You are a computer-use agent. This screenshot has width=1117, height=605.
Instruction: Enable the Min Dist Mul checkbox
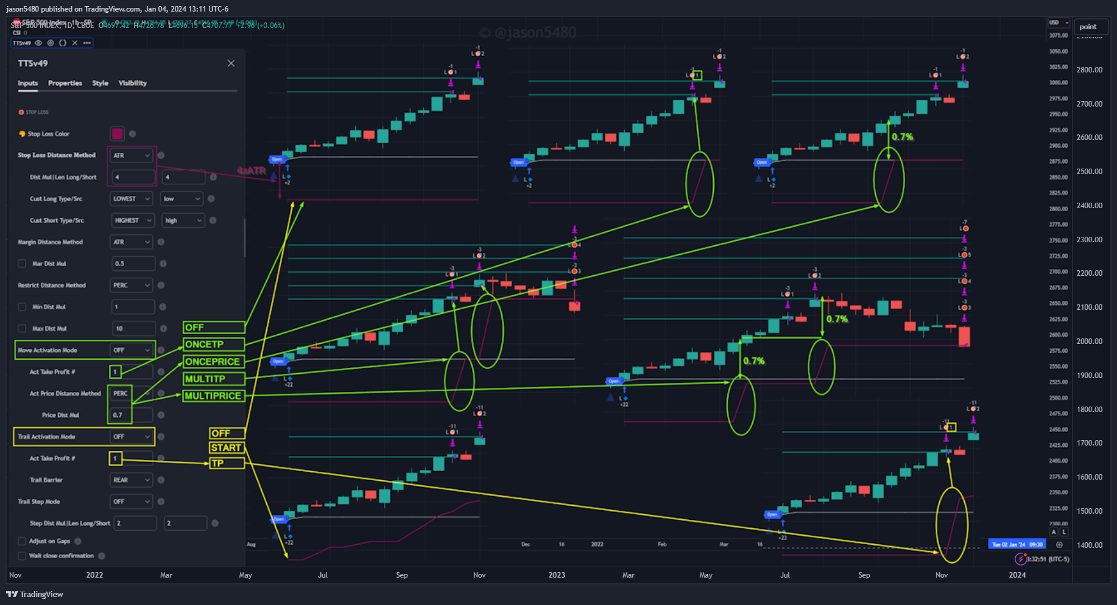(22, 307)
